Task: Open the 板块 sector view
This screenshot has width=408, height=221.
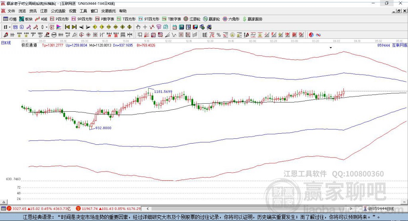Action: coord(25,19)
